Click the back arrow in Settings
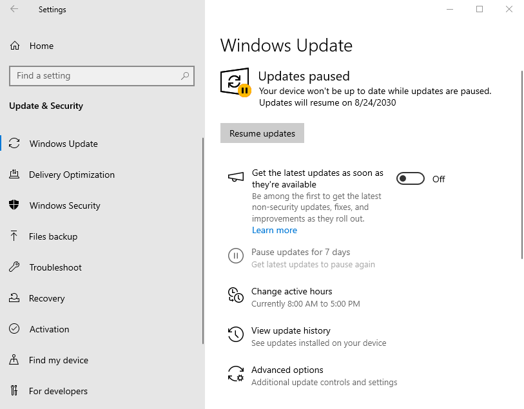The height and width of the screenshot is (409, 524). pos(14,9)
